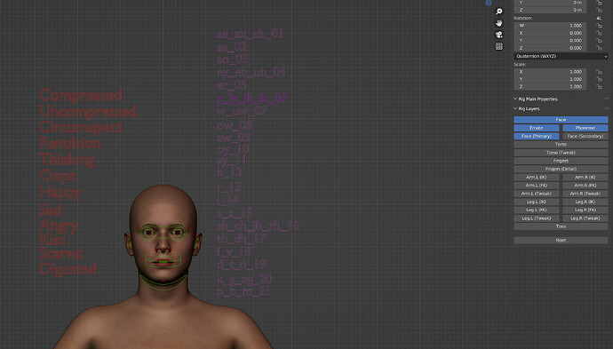Lock the Rotation W value
This screenshot has width=613, height=349.
(x=599, y=26)
